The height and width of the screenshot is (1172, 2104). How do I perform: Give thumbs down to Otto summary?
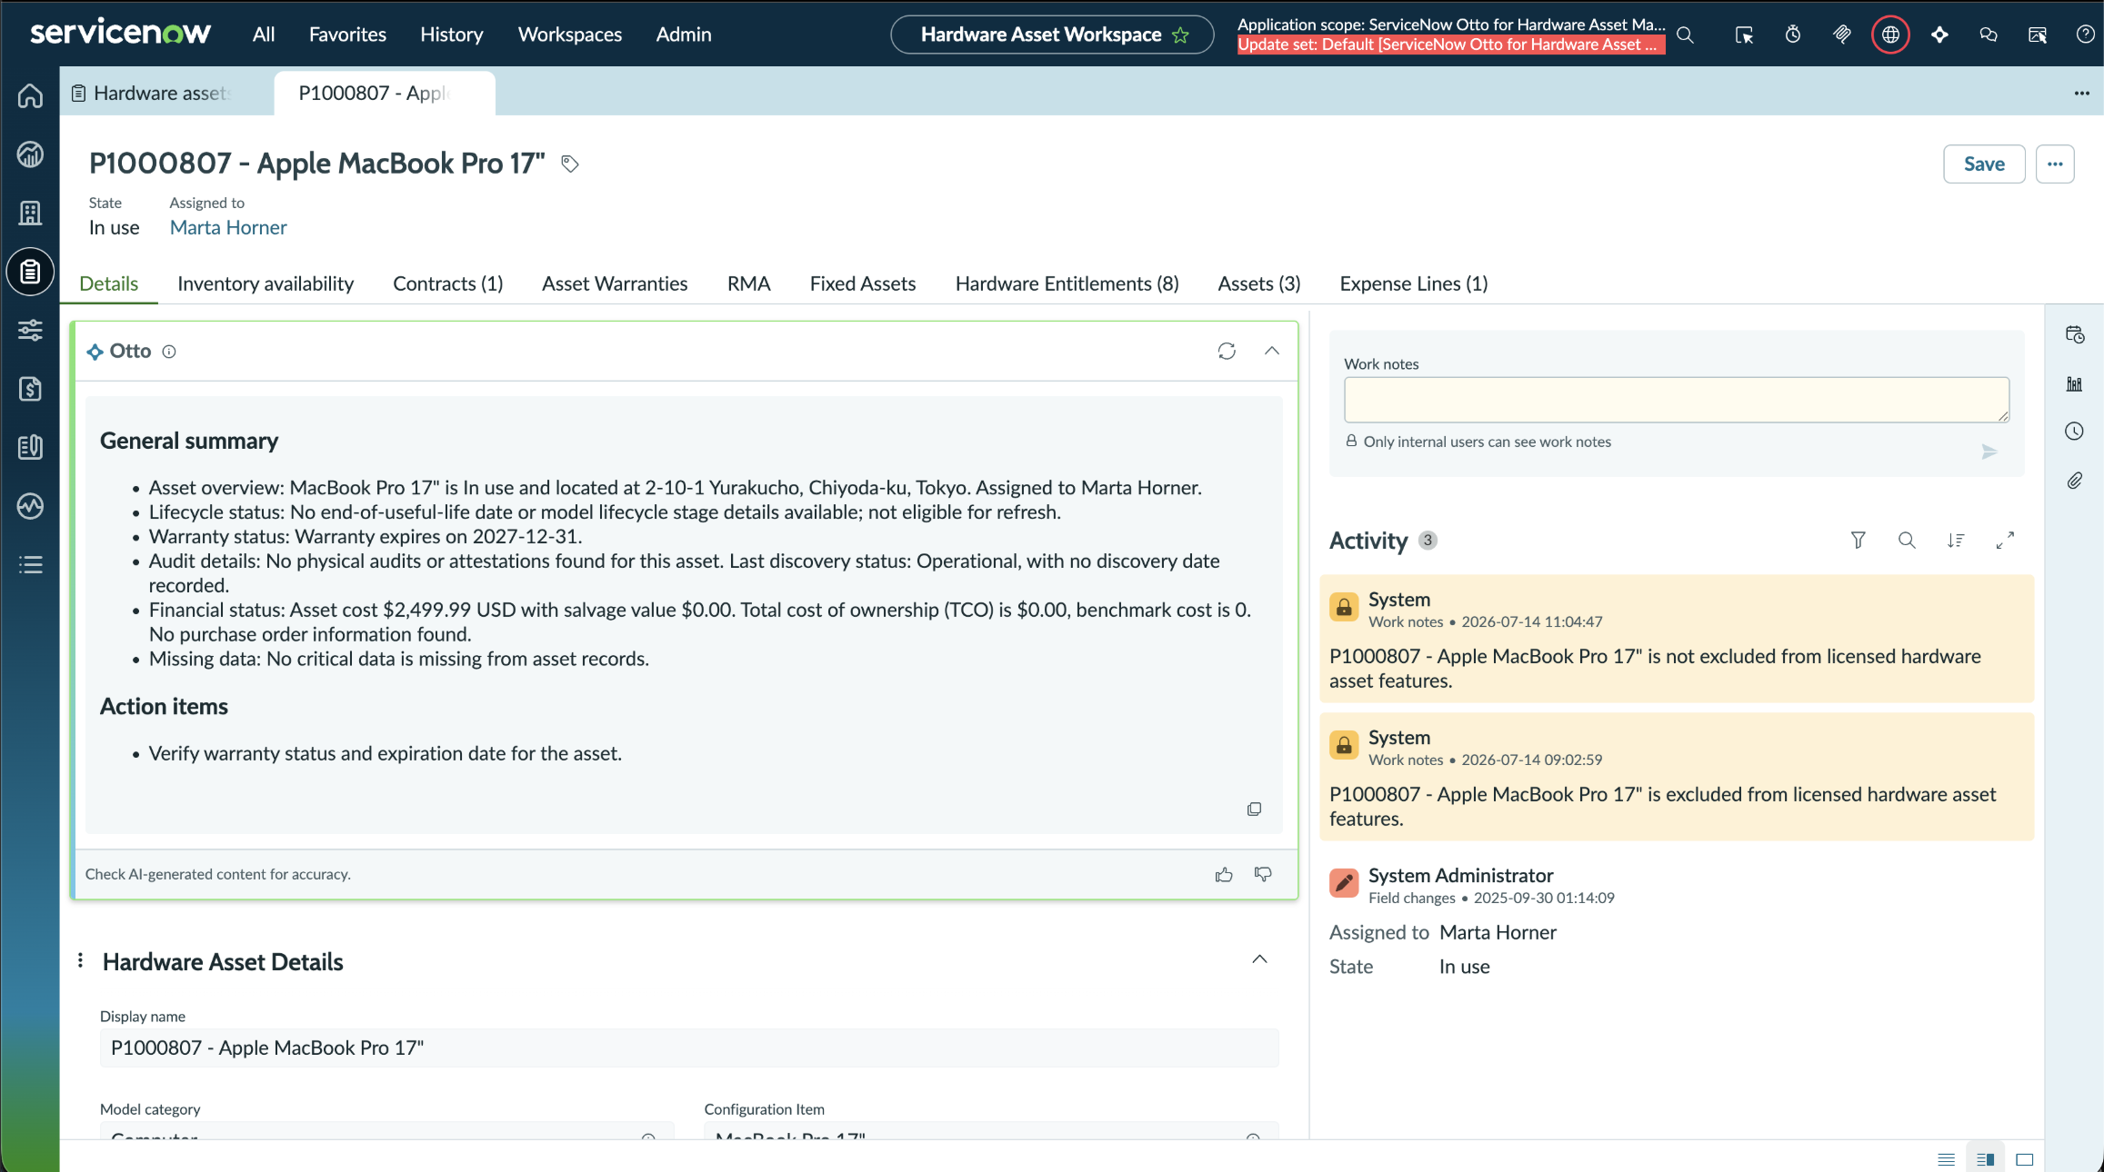tap(1263, 874)
